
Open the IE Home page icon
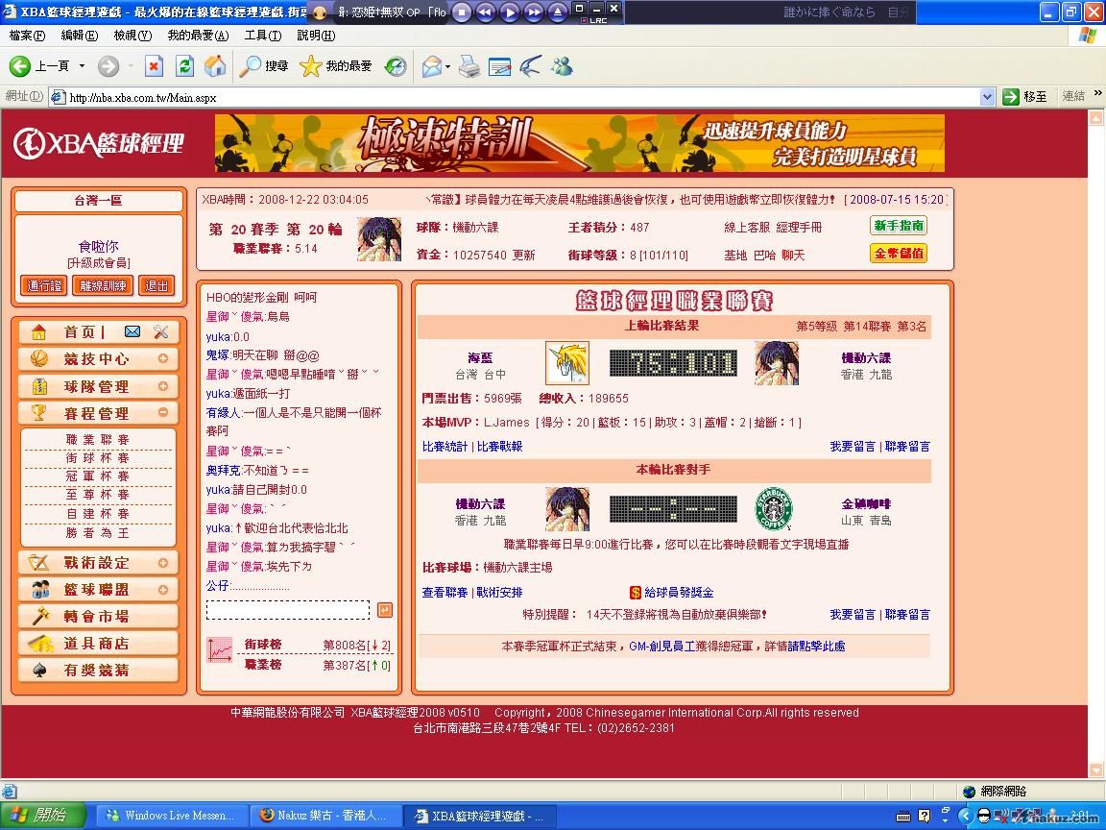tap(215, 66)
